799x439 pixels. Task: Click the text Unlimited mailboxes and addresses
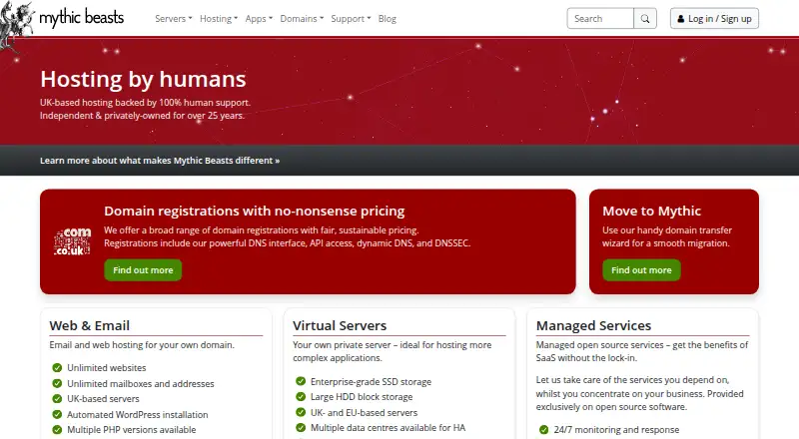click(x=141, y=383)
